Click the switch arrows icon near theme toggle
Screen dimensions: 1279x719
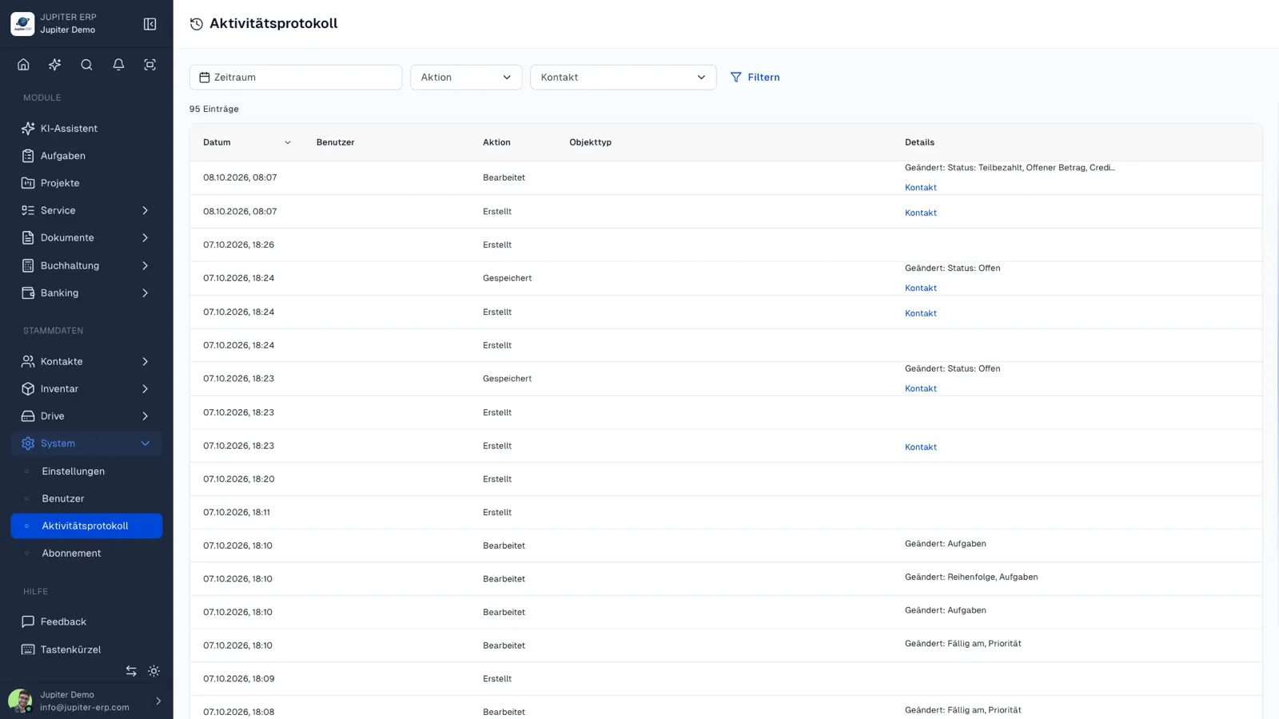[131, 671]
